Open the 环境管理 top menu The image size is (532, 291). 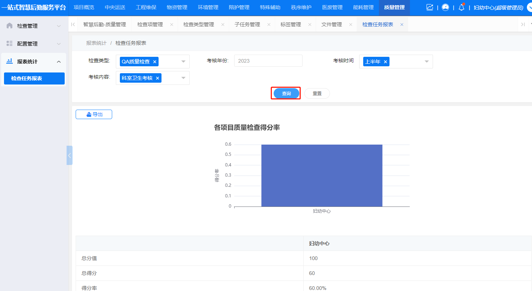[x=208, y=8]
